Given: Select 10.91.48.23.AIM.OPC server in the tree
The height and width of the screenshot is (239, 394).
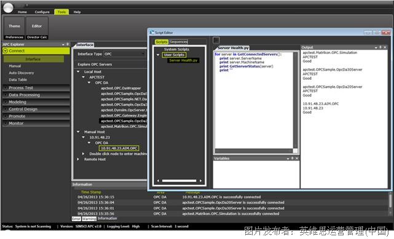Looking at the screenshot, I should click(x=119, y=148).
